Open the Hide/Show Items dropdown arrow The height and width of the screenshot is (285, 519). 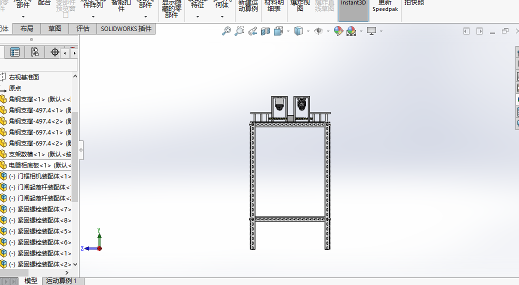pyautogui.click(x=328, y=31)
